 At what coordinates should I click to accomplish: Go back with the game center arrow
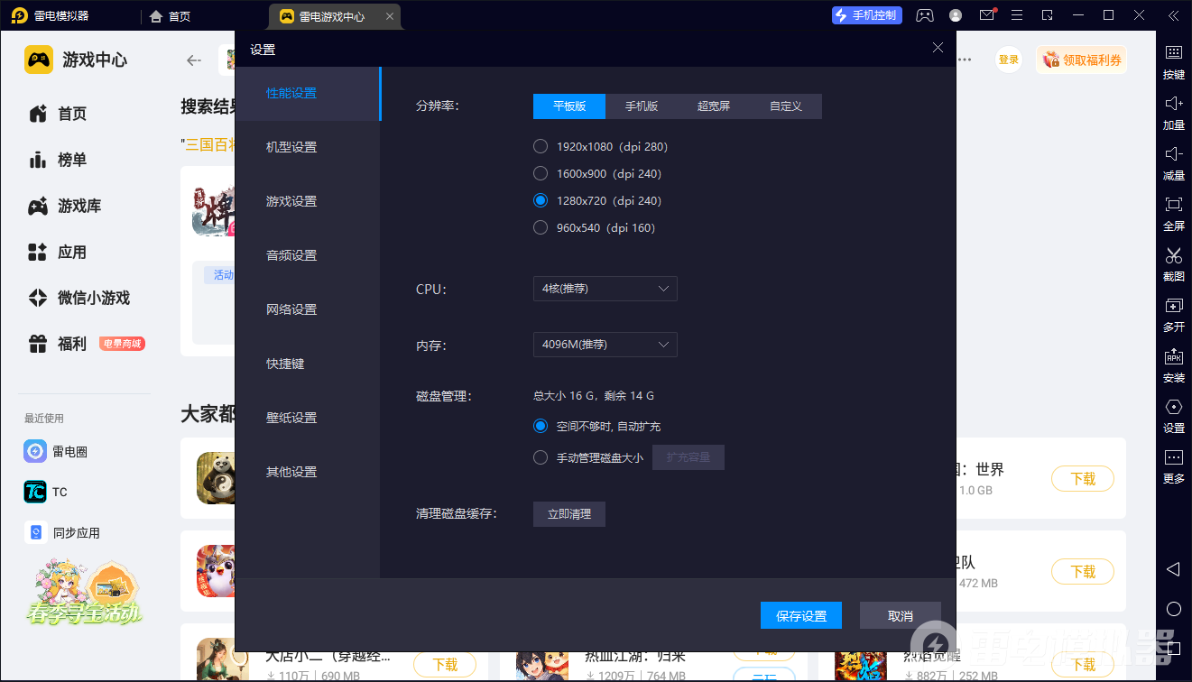[193, 60]
